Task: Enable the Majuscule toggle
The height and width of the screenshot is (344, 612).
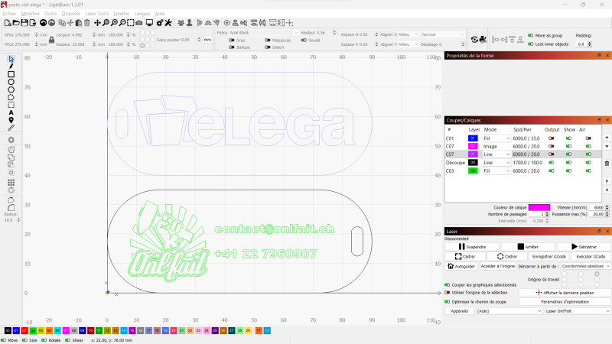Action: [267, 41]
